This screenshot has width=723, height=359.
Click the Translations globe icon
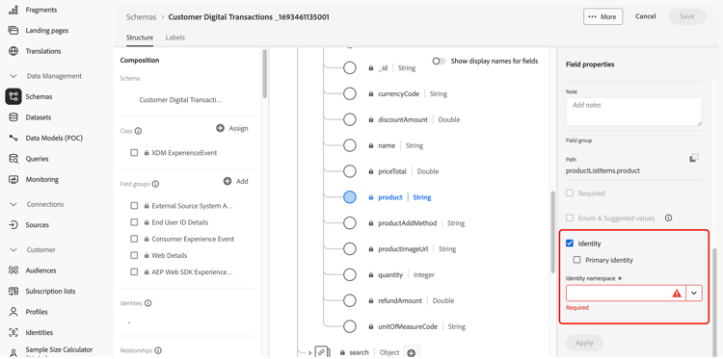[x=13, y=51]
